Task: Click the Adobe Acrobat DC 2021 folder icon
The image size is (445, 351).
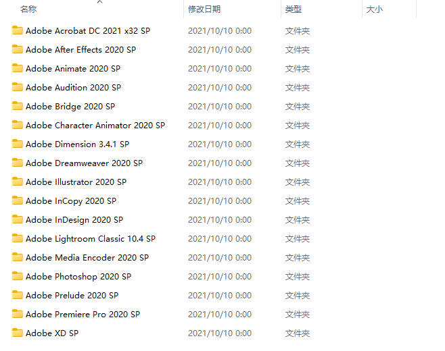Action: tap(18, 30)
